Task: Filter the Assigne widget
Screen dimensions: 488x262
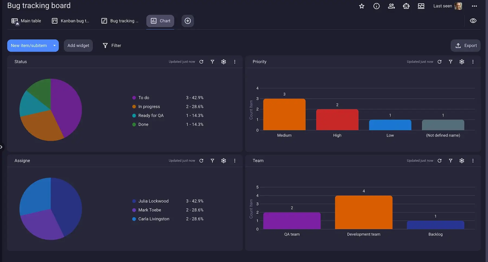Action: (x=213, y=161)
